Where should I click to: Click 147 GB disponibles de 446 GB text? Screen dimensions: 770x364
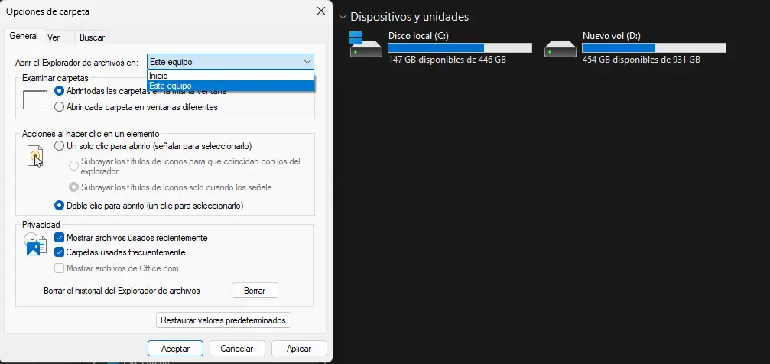(x=447, y=60)
